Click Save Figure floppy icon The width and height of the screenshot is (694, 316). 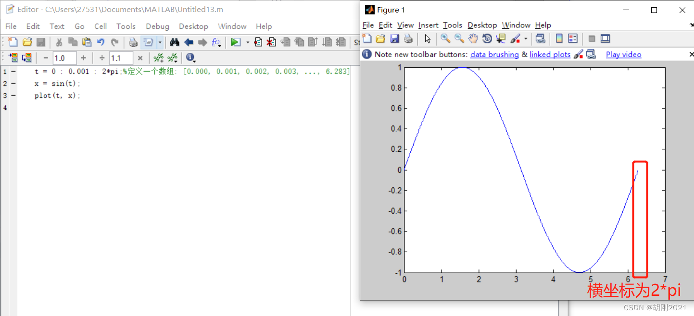(394, 39)
